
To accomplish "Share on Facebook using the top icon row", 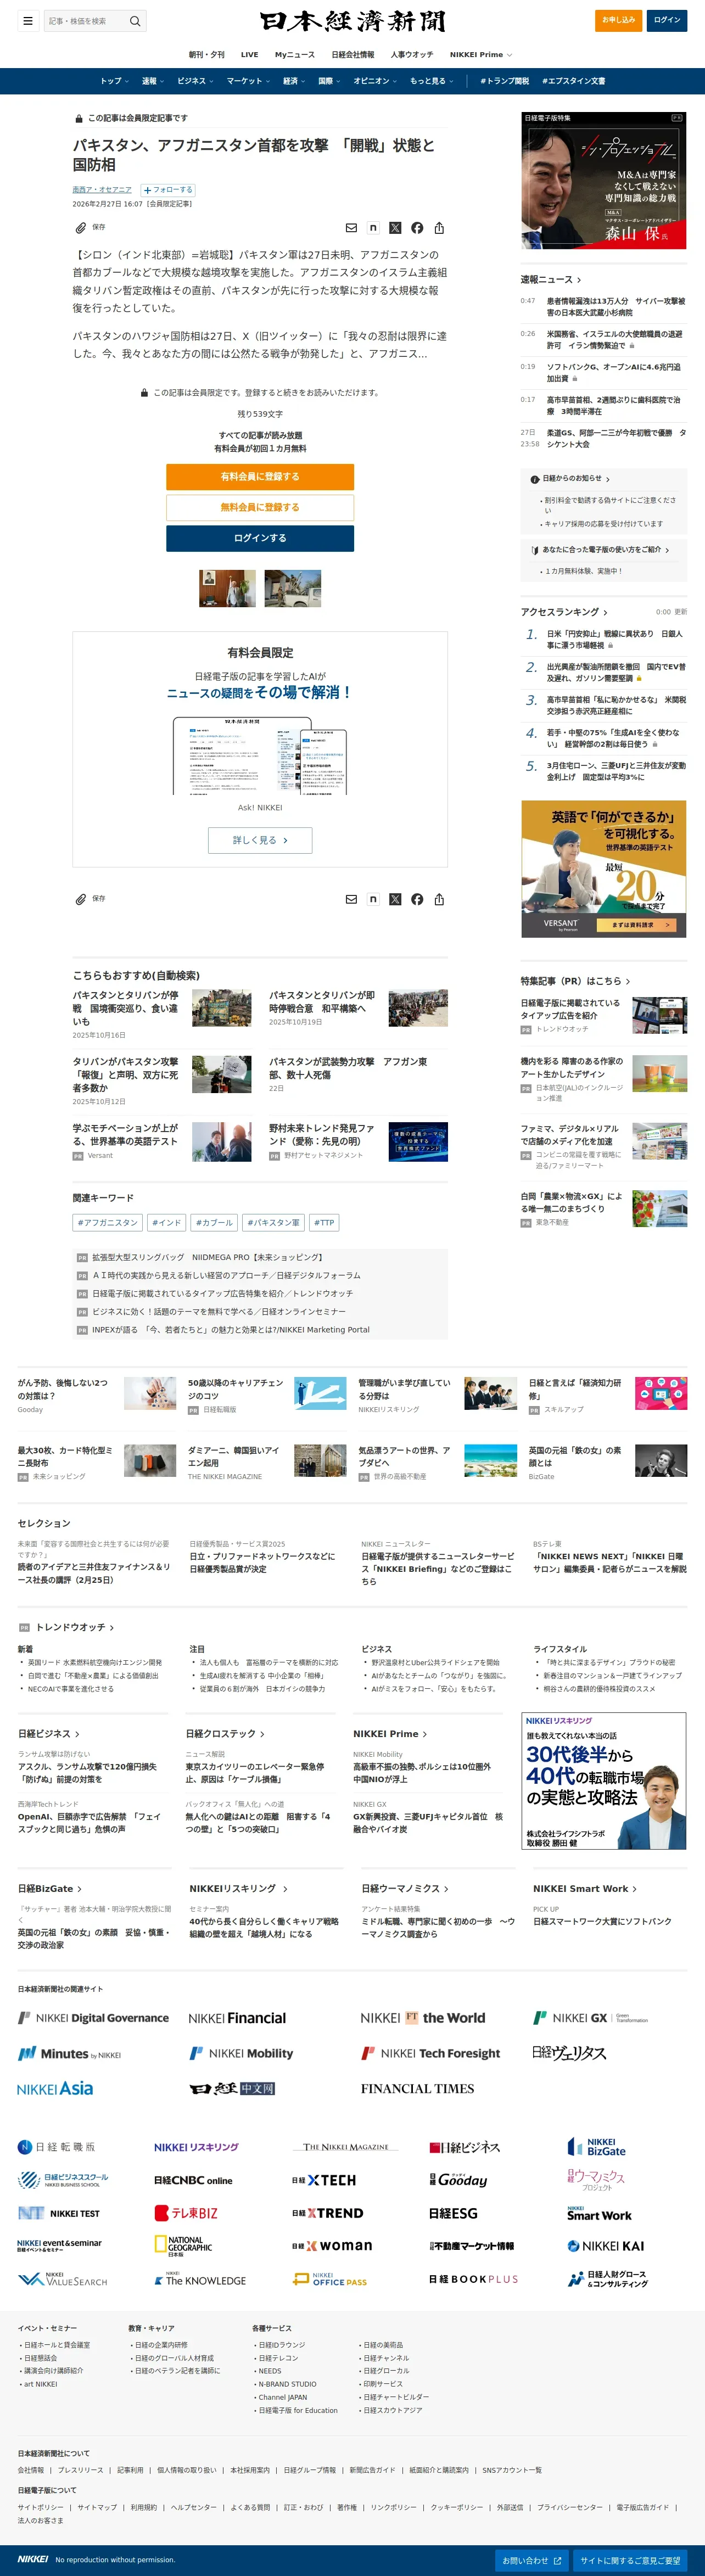I will 417,228.
